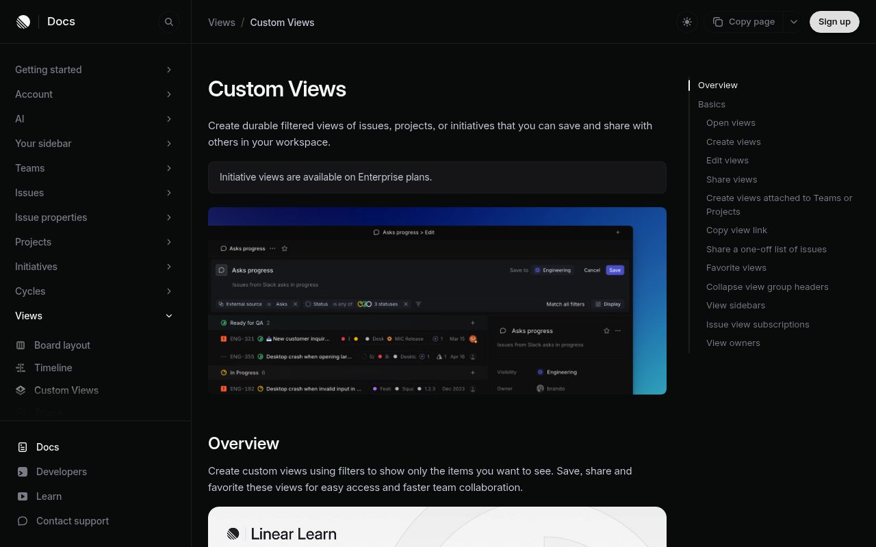
Task: Click the Copy page button
Action: click(x=745, y=22)
